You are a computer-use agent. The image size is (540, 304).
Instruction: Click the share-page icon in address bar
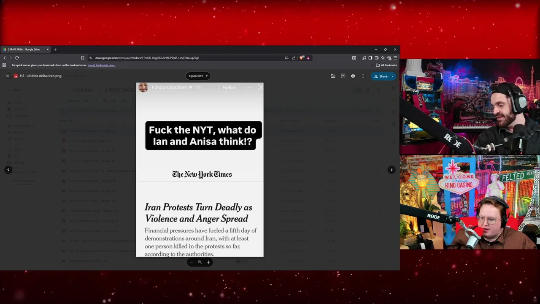coord(294,58)
